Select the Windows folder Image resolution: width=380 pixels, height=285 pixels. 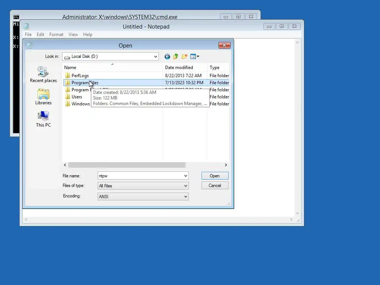(81, 104)
